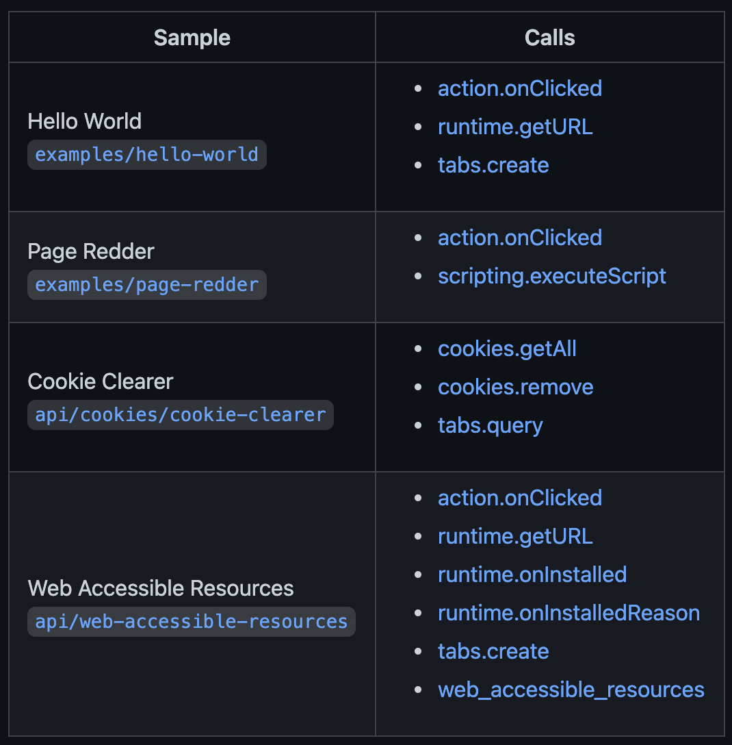The image size is (732, 745).
Task: Open the runtime.onInstalledReason API link
Action: (568, 613)
